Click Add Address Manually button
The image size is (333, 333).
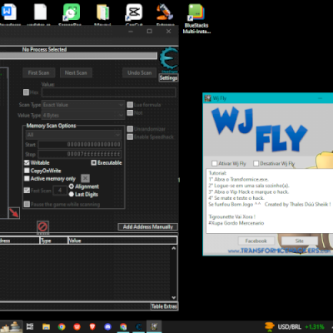click(x=148, y=226)
